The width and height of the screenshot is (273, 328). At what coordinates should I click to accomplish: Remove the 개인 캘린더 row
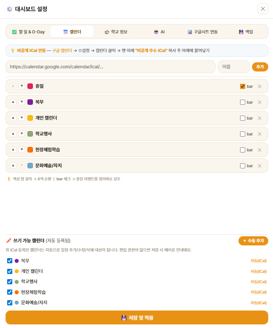click(x=260, y=118)
